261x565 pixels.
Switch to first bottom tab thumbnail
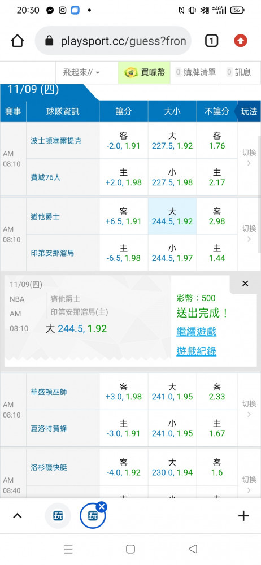click(x=58, y=516)
